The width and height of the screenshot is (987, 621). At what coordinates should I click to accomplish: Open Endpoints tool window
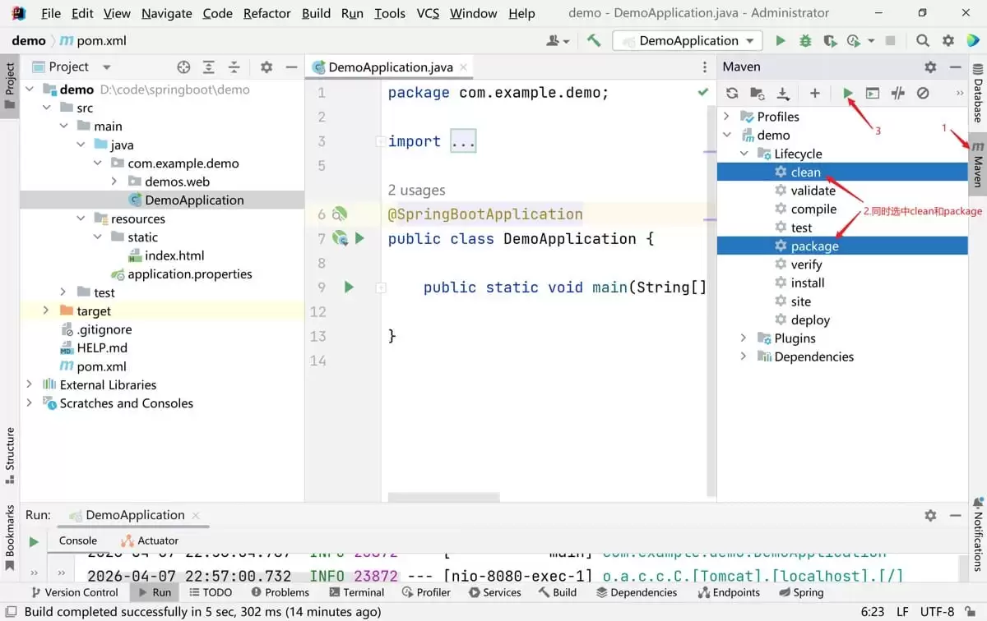pyautogui.click(x=729, y=592)
